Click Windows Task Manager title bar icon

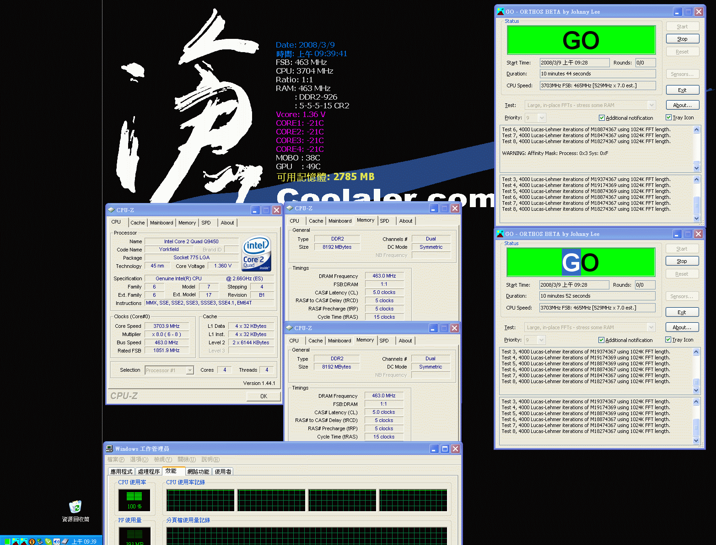click(x=110, y=449)
